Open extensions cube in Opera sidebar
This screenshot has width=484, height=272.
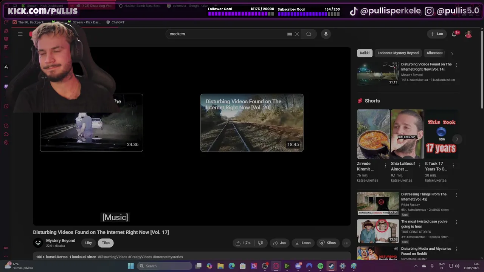click(6, 134)
